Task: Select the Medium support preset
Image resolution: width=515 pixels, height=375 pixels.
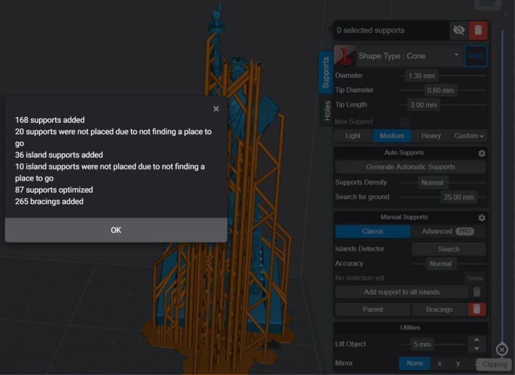Action: [392, 135]
